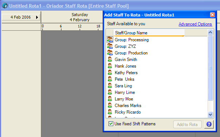Select the 'Group: Processing' row text

[x=132, y=40]
